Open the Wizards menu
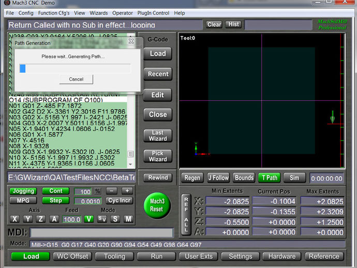Image resolution: width=357 pixels, height=268 pixels. tap(99, 13)
